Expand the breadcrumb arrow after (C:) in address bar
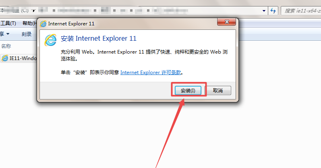Image resolution: width=321 pixels, height=168 pixels. 34,10
